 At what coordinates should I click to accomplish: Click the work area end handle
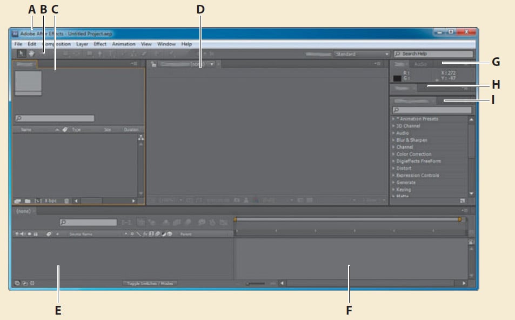(x=460, y=219)
